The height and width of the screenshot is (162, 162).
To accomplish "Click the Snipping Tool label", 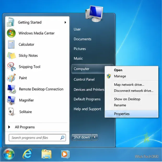I will tap(30, 67).
